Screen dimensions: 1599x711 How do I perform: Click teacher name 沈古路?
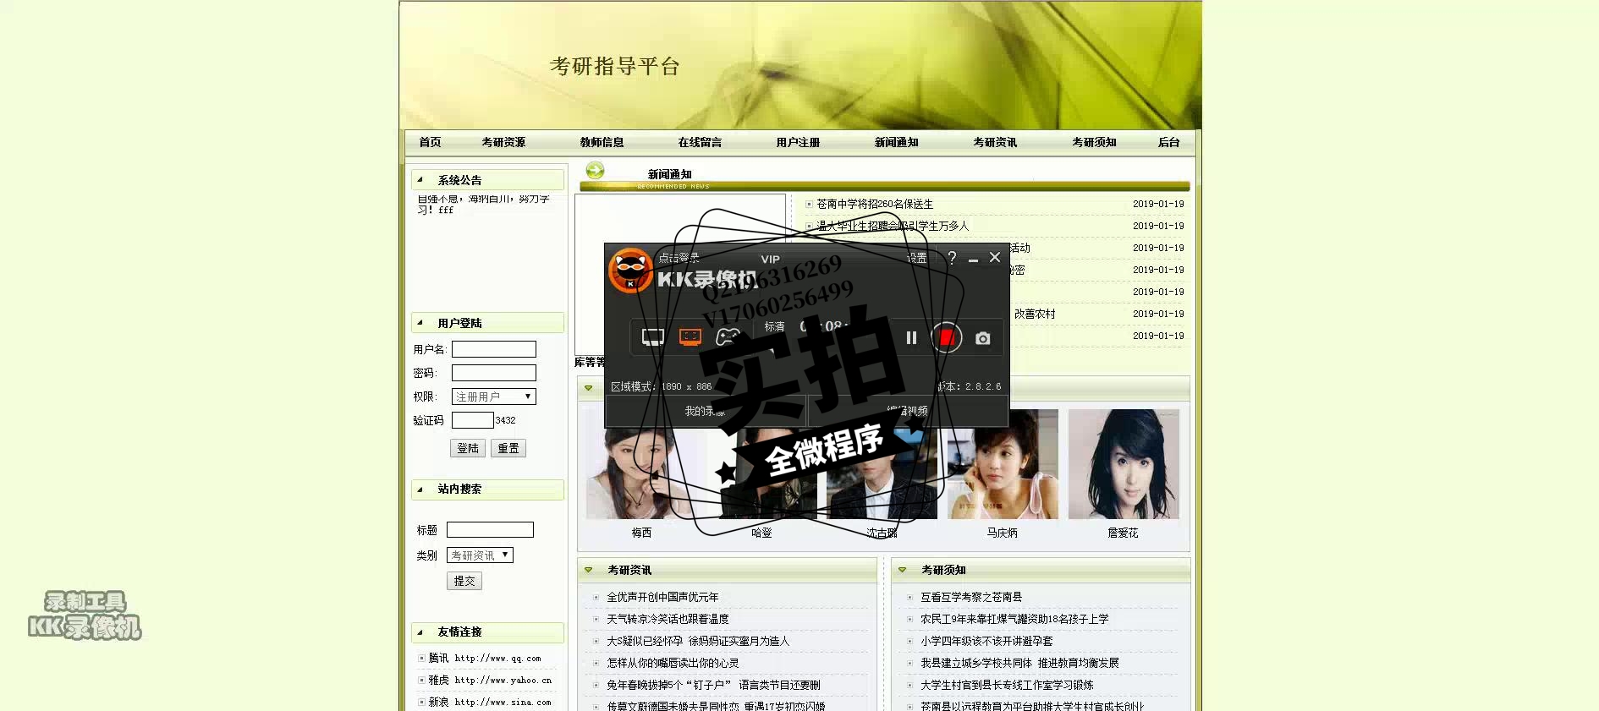pos(882,533)
